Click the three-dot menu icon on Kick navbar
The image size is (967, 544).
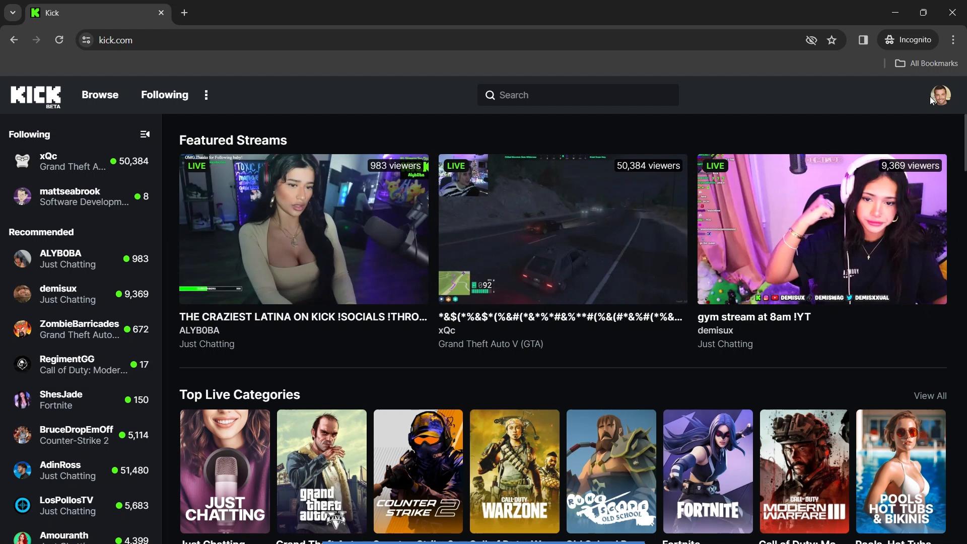point(206,95)
